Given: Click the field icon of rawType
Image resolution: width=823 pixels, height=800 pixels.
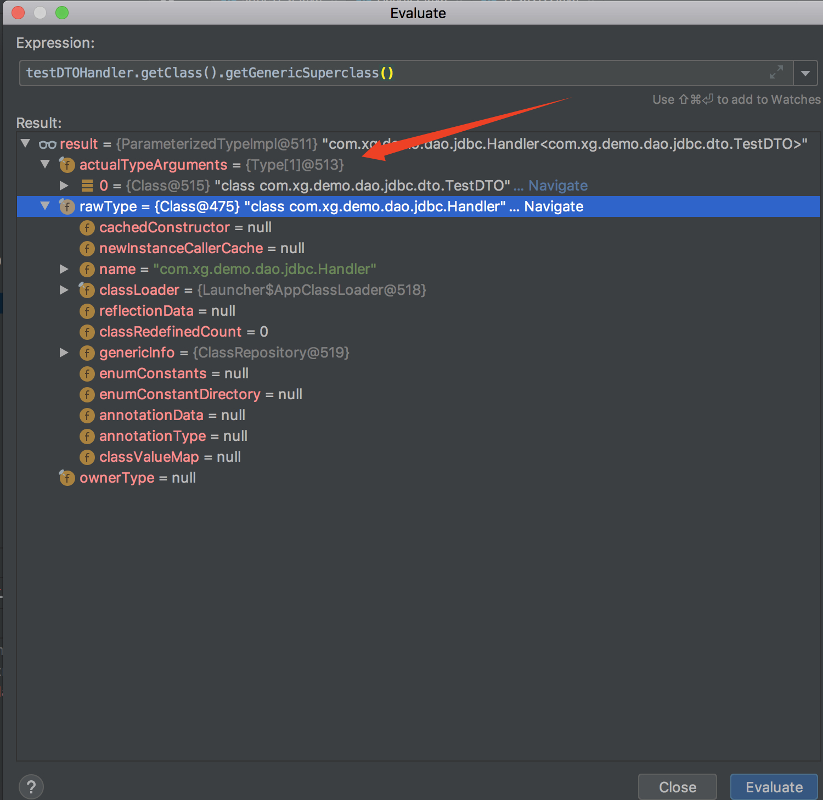Looking at the screenshot, I should [x=67, y=206].
